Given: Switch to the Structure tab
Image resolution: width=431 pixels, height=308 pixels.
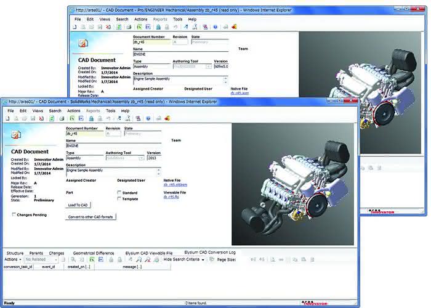Looking at the screenshot, I should coord(15,253).
